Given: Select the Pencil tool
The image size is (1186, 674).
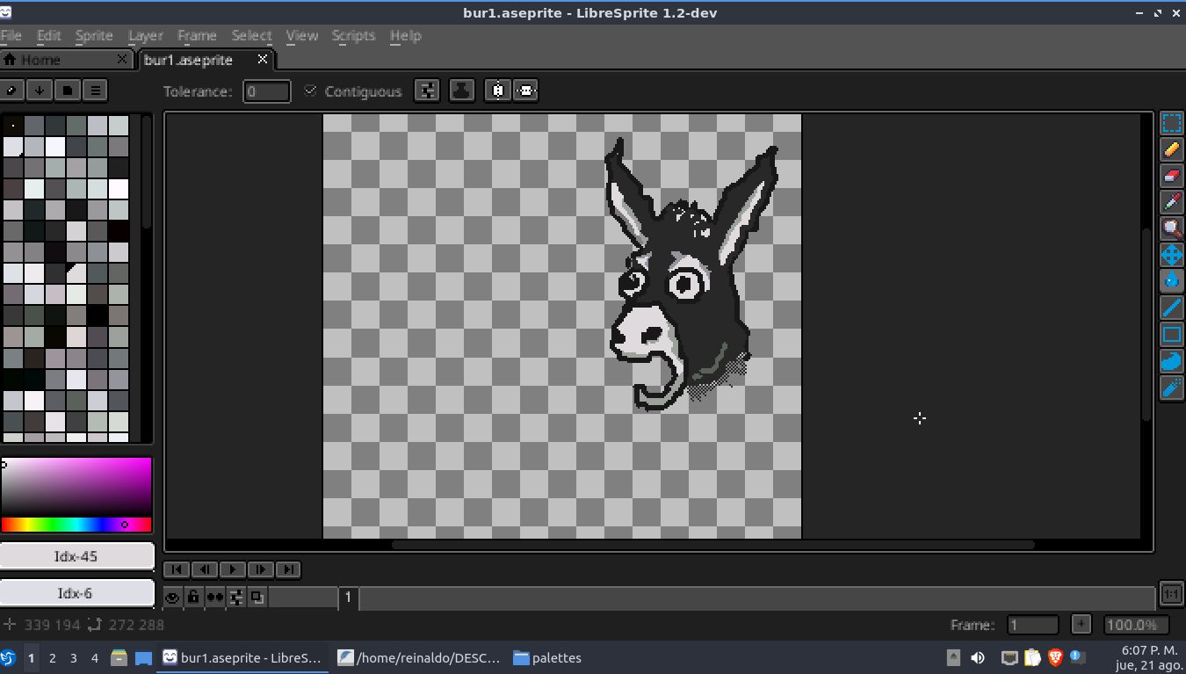Looking at the screenshot, I should pyautogui.click(x=1171, y=149).
